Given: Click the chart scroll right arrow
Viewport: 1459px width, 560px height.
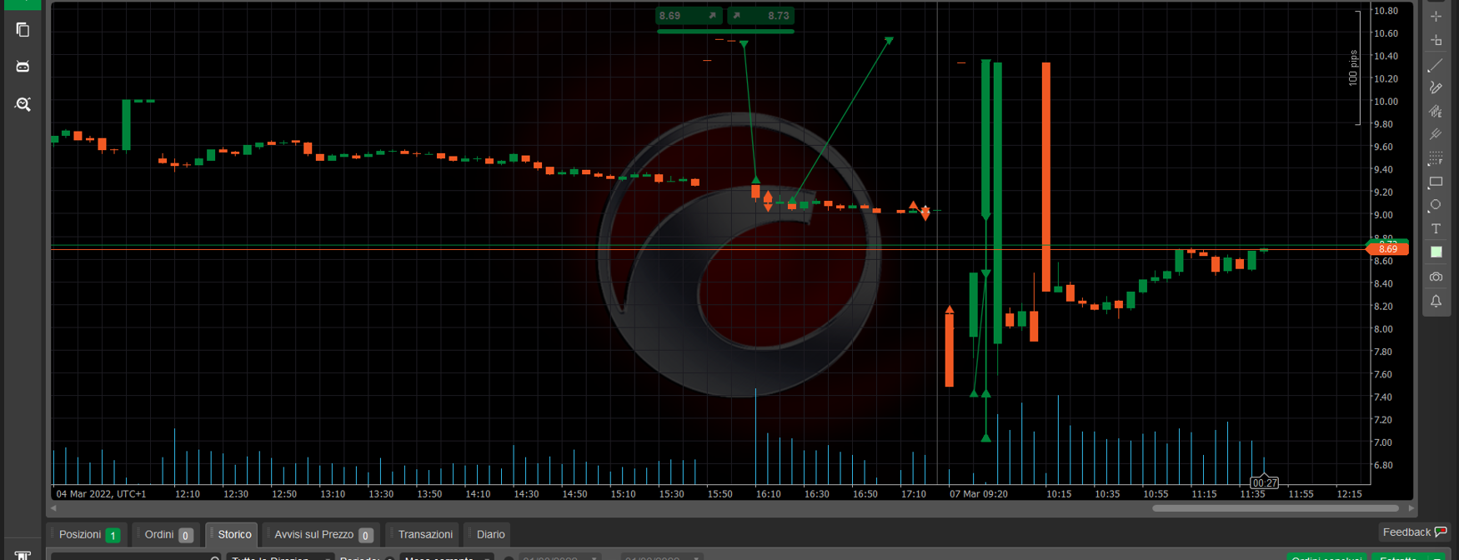Looking at the screenshot, I should click(x=1411, y=507).
